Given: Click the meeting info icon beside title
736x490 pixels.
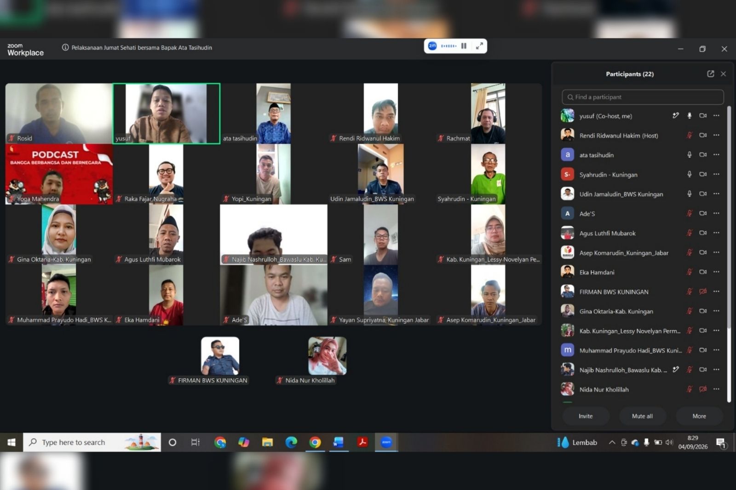Looking at the screenshot, I should (65, 47).
